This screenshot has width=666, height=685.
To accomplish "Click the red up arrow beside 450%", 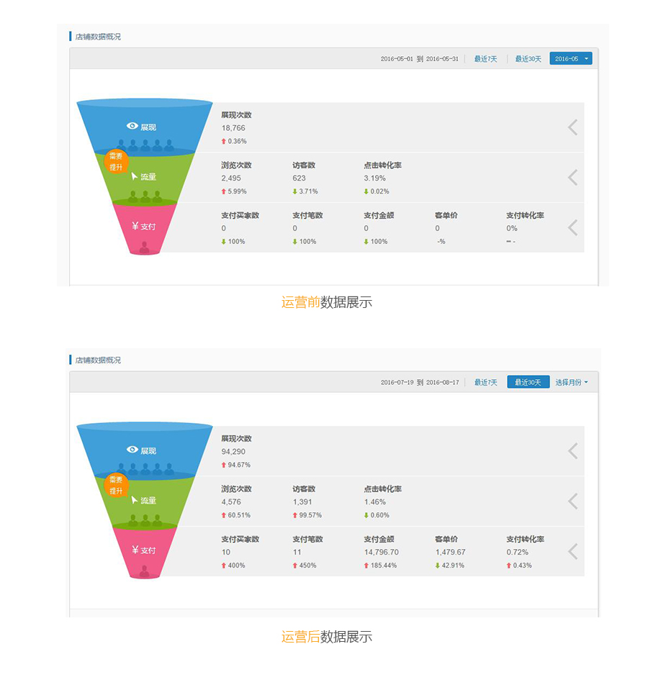I will tap(294, 566).
